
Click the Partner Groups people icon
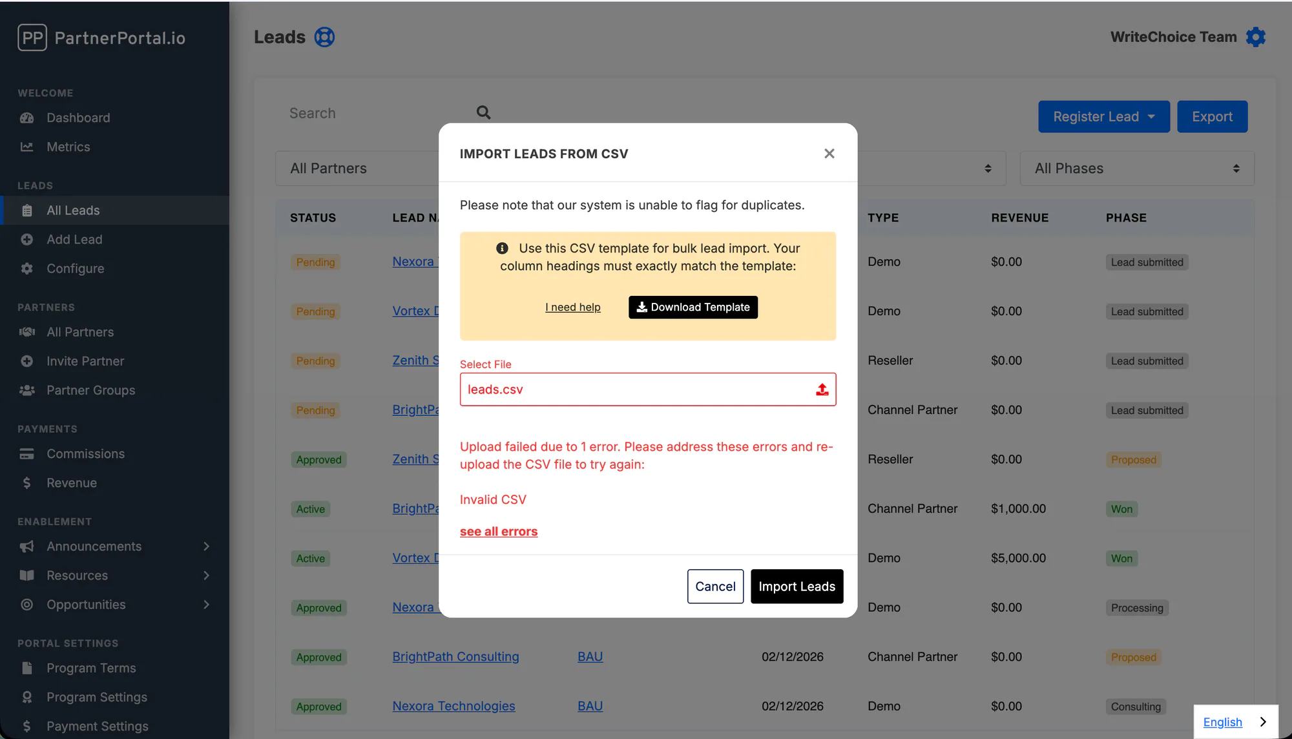coord(27,390)
